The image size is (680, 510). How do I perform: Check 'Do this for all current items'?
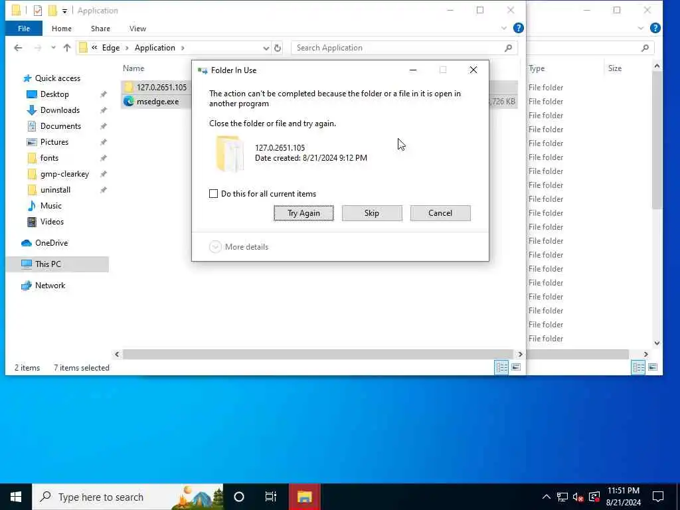pyautogui.click(x=213, y=194)
